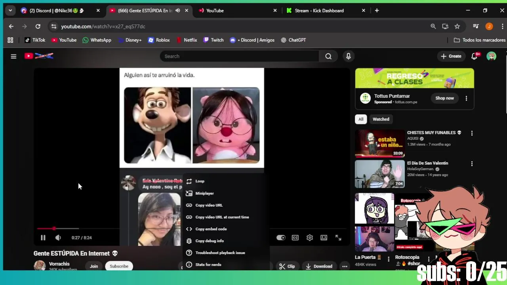Open a new browser tab
507x285 pixels.
(377, 11)
